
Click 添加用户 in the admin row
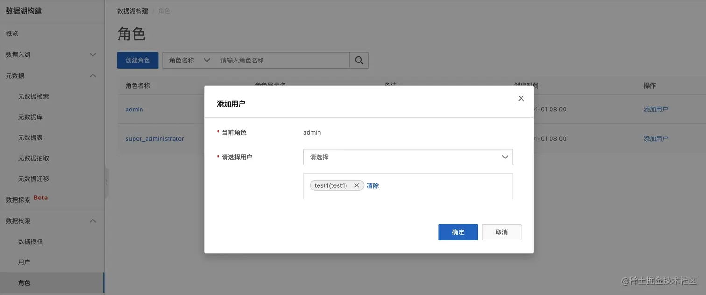656,109
